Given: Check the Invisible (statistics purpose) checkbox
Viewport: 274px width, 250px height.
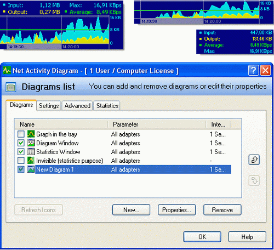Looking at the screenshot, I should (x=21, y=161).
